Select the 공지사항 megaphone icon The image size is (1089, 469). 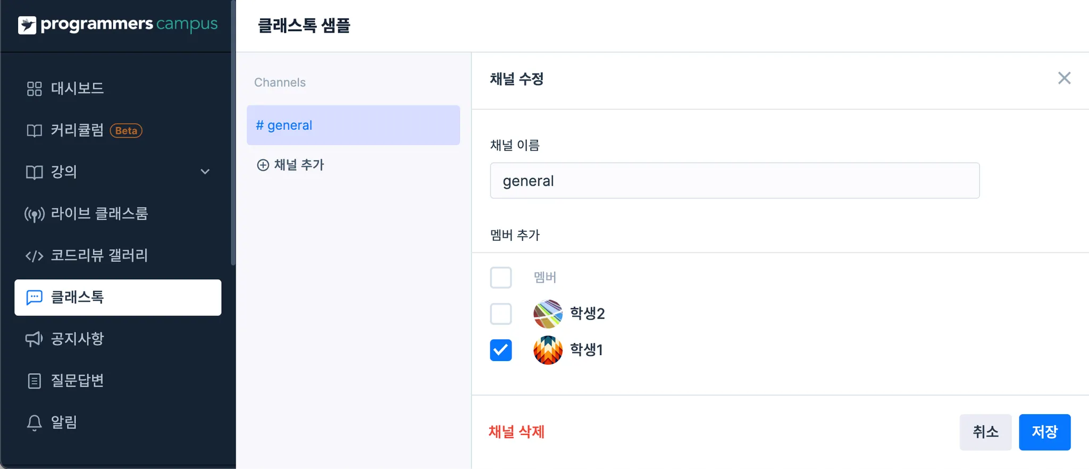pos(34,339)
